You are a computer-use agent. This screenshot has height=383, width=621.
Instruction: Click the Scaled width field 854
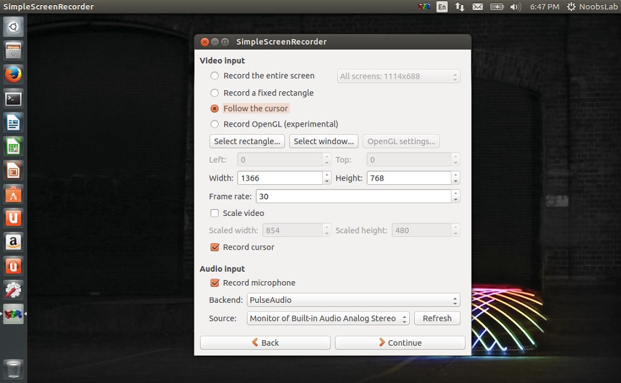pyautogui.click(x=292, y=230)
